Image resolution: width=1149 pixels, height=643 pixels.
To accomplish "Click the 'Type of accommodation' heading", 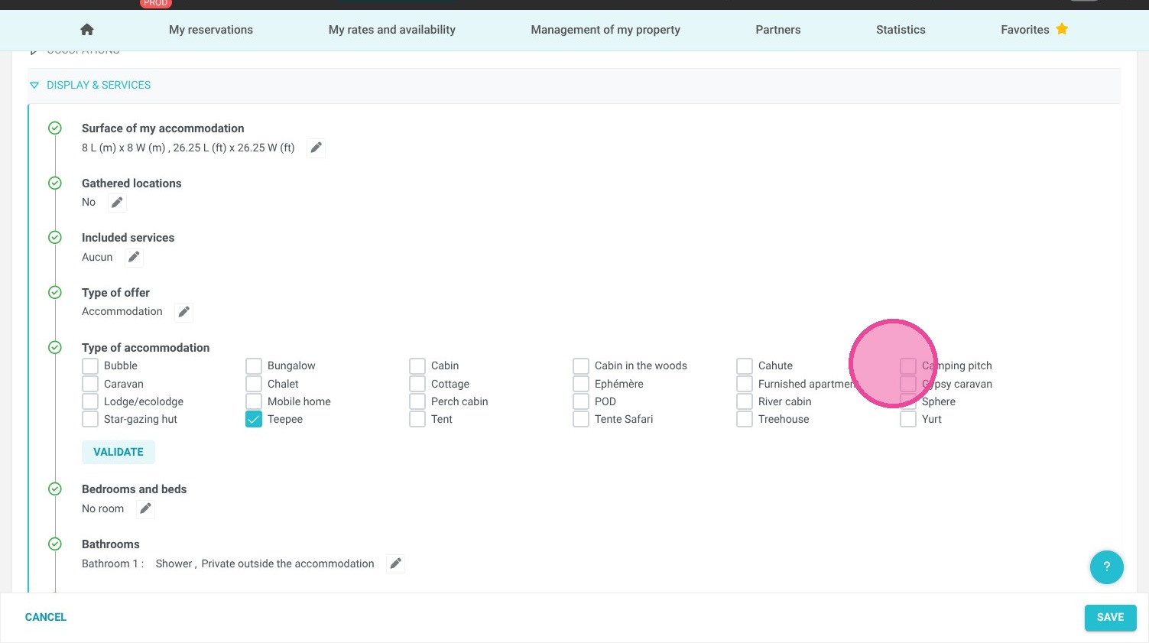I will [145, 347].
